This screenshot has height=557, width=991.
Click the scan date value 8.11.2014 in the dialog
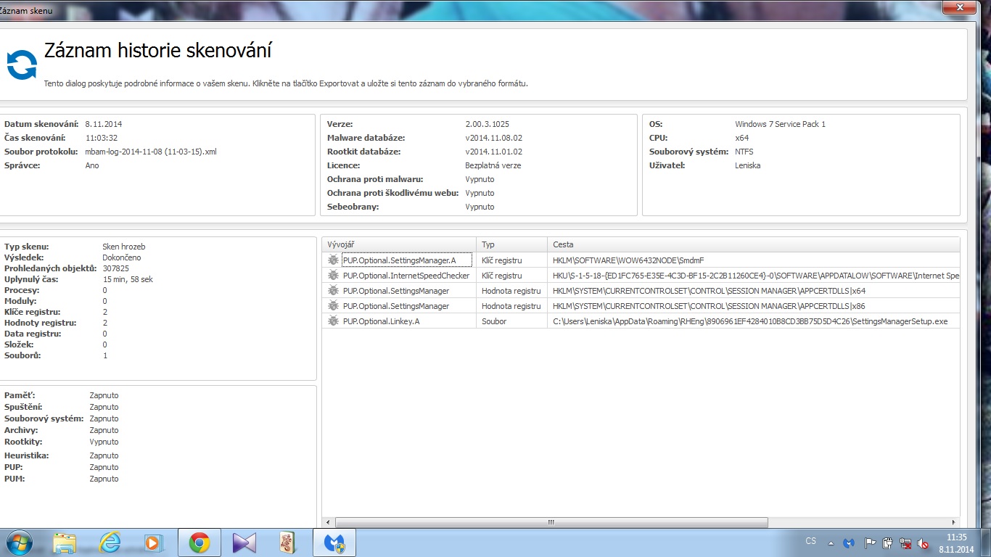click(104, 124)
